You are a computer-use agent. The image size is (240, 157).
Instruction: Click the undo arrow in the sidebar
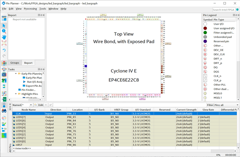click(x=4, y=50)
